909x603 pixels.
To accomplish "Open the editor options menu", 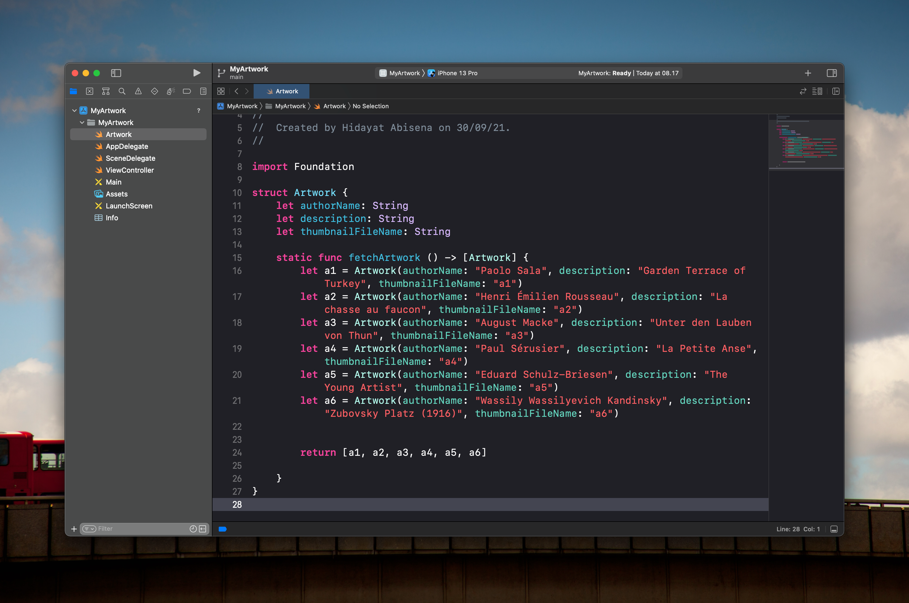I will 817,91.
